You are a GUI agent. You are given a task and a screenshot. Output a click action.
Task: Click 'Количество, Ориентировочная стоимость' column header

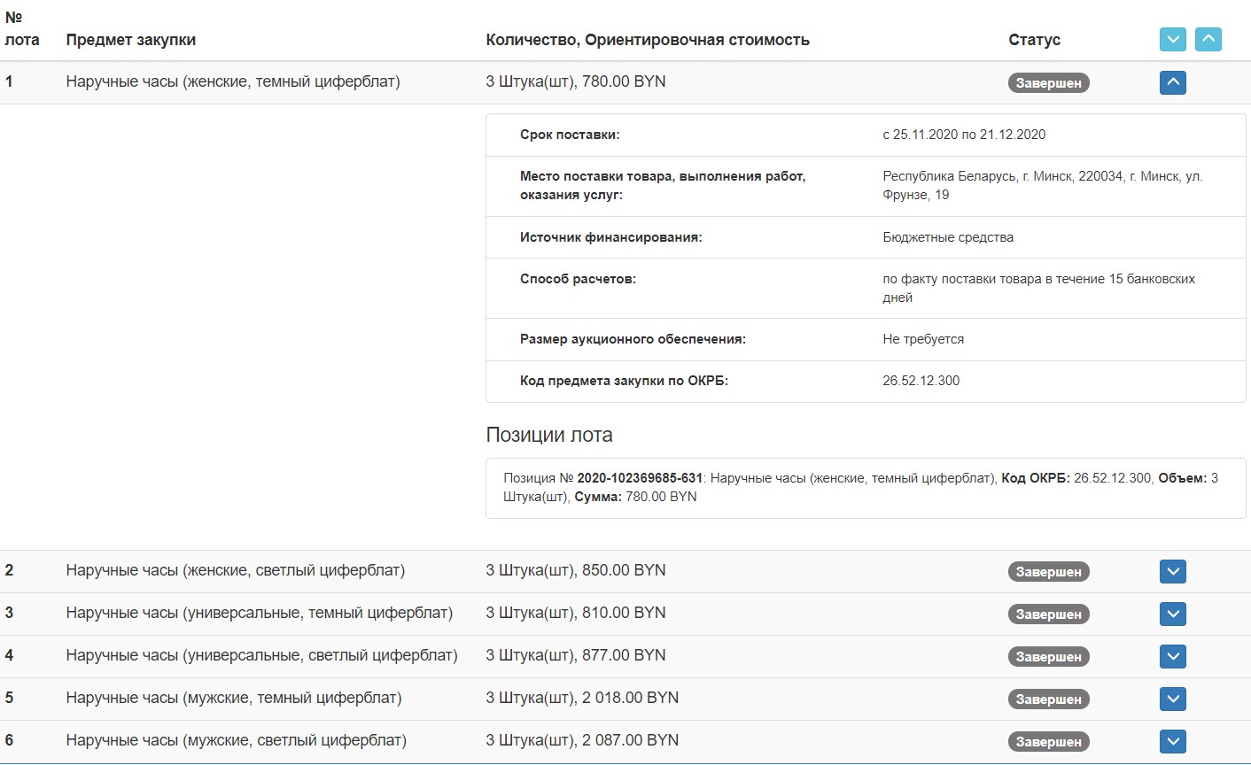(648, 40)
